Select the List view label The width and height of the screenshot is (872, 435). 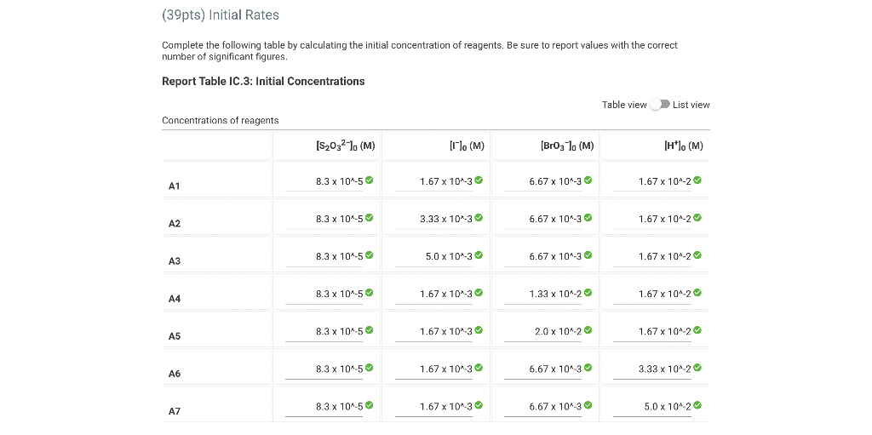[691, 105]
